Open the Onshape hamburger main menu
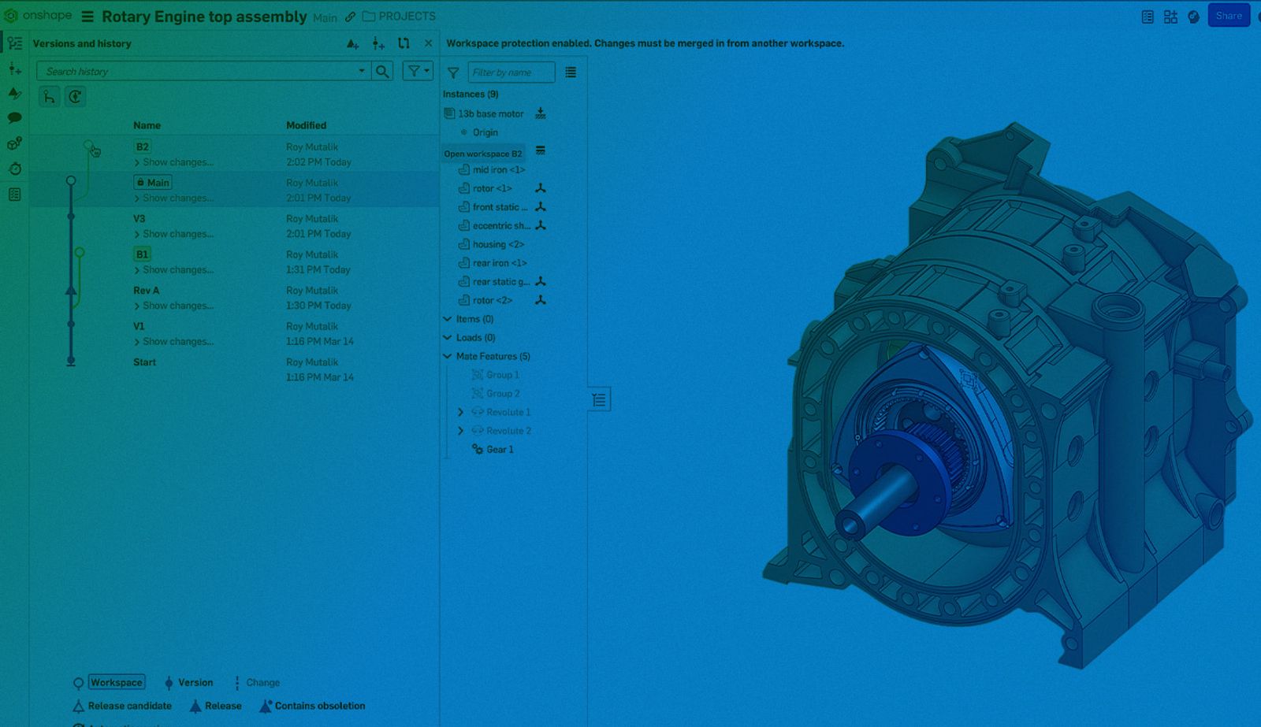The image size is (1261, 727). point(87,17)
